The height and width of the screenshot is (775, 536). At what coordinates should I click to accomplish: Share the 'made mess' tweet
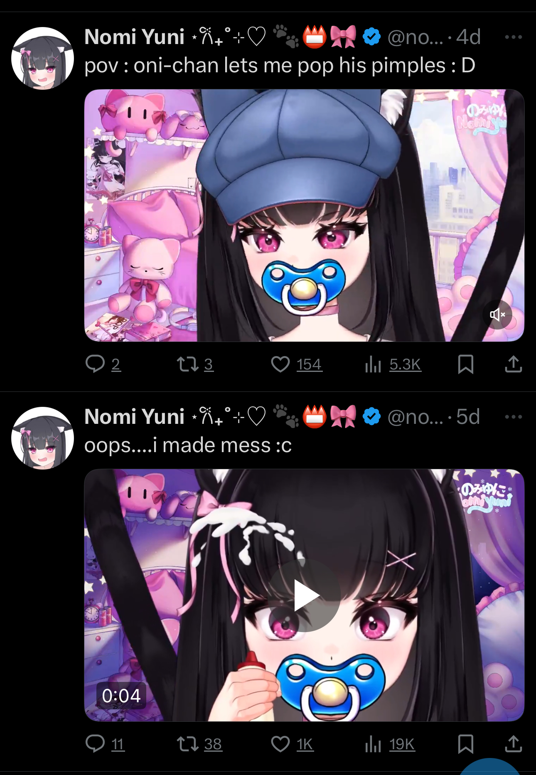513,744
